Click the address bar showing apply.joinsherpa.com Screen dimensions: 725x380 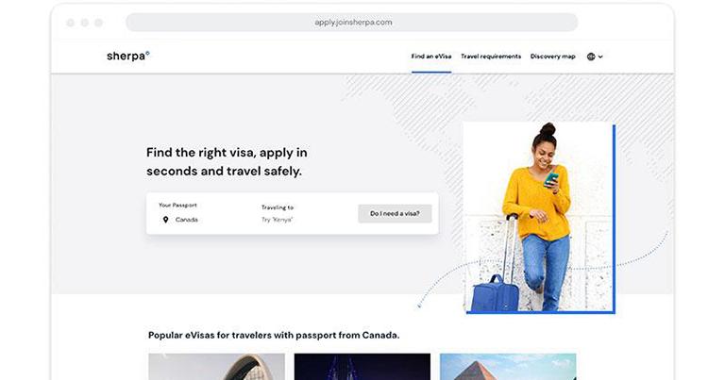[x=352, y=23]
